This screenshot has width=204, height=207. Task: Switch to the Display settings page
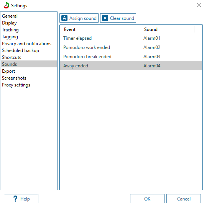pos(9,23)
